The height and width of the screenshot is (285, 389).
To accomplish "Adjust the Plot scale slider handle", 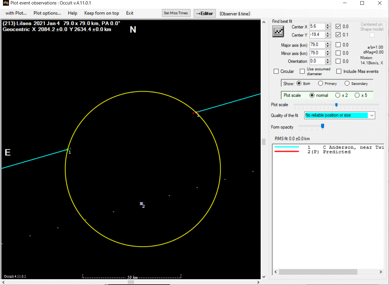I will [x=336, y=105].
